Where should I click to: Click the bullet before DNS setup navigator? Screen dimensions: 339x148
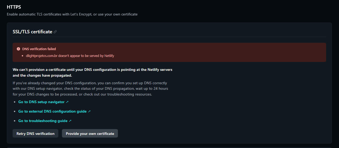click(x=15, y=102)
